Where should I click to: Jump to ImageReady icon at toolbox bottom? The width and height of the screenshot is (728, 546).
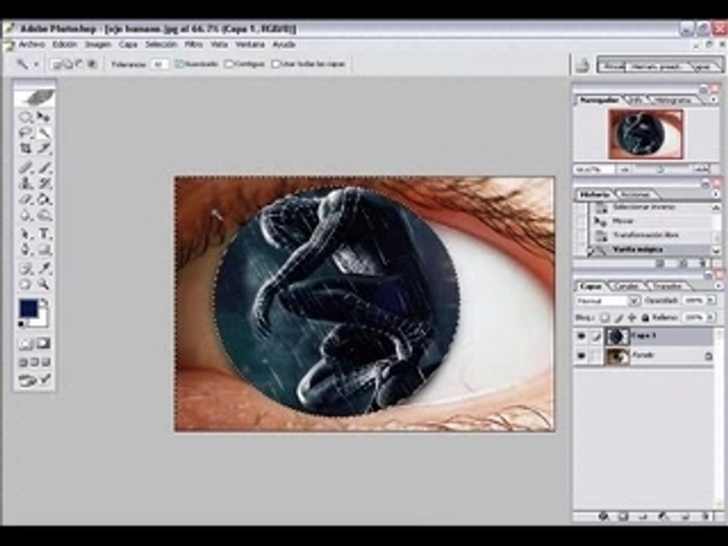34,380
